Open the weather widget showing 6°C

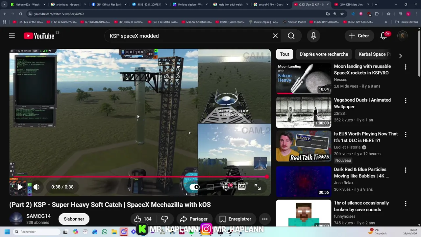click(378, 231)
